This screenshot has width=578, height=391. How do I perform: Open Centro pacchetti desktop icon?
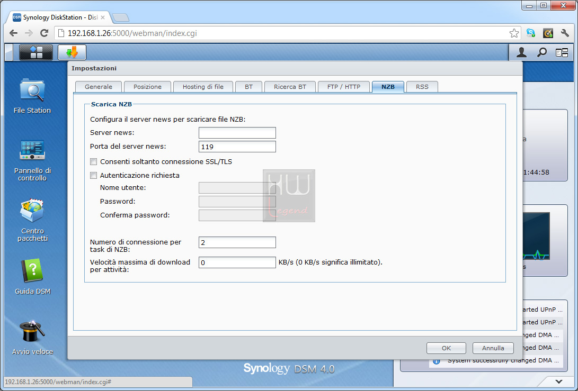32,220
